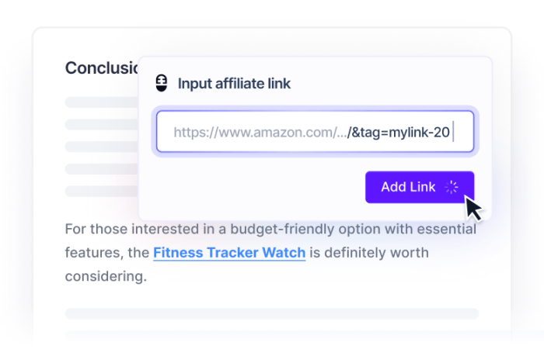Click the second gray placeholder line under Conclusion
This screenshot has width=544, height=356.
click(101, 124)
